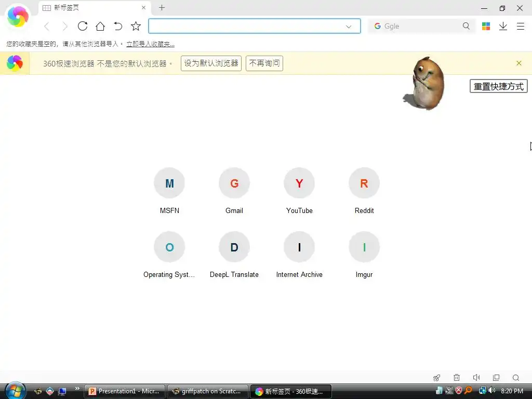The height and width of the screenshot is (399, 532).
Task: Open downloads via the download arrow icon
Action: click(x=503, y=26)
